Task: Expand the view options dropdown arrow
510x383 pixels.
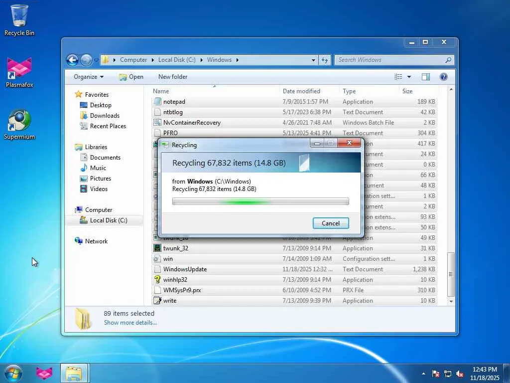Action: [x=409, y=77]
